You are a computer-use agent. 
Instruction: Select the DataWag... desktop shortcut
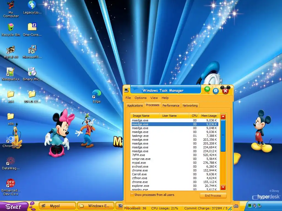(11, 163)
